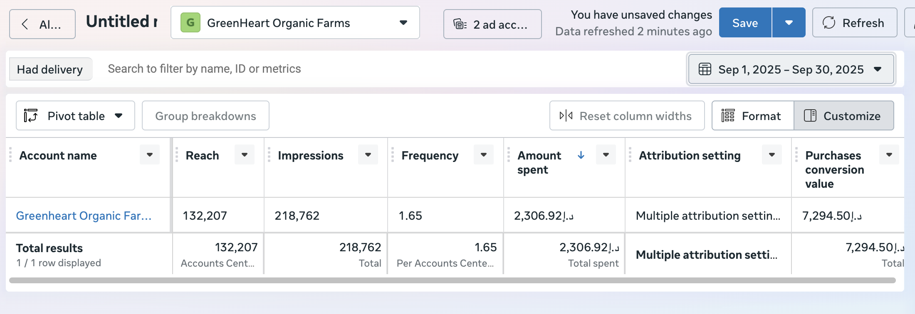Open Purchases conversion value column menu
The height and width of the screenshot is (314, 915).
pos(889,155)
